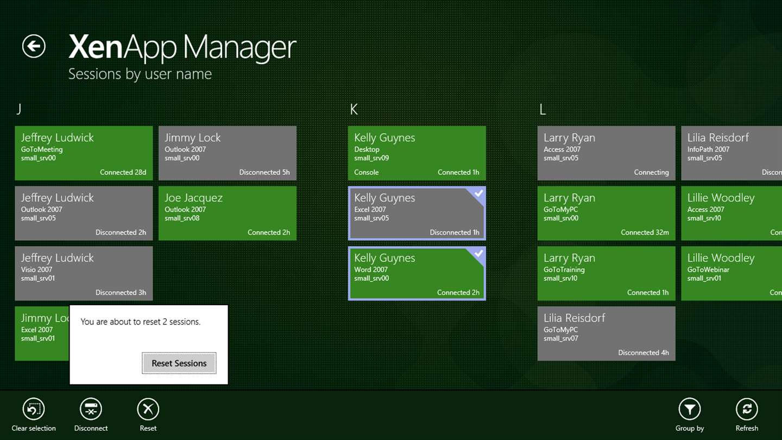Select Lilia Reisdorf InfoPath 2007 tile
The image size is (782, 440).
pos(731,153)
